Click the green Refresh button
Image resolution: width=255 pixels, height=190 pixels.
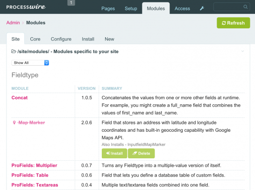click(233, 23)
